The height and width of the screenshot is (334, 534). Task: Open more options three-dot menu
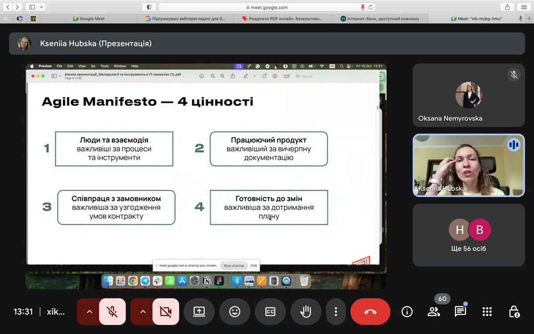[336, 312]
